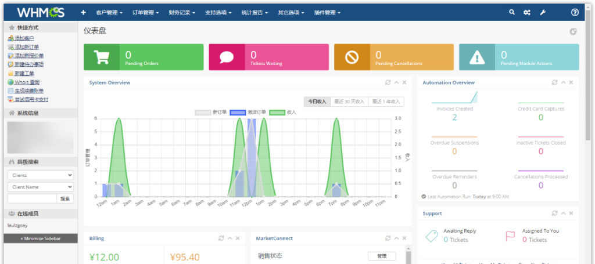Click the speech bubble Tickets Waiting icon

[x=227, y=57]
